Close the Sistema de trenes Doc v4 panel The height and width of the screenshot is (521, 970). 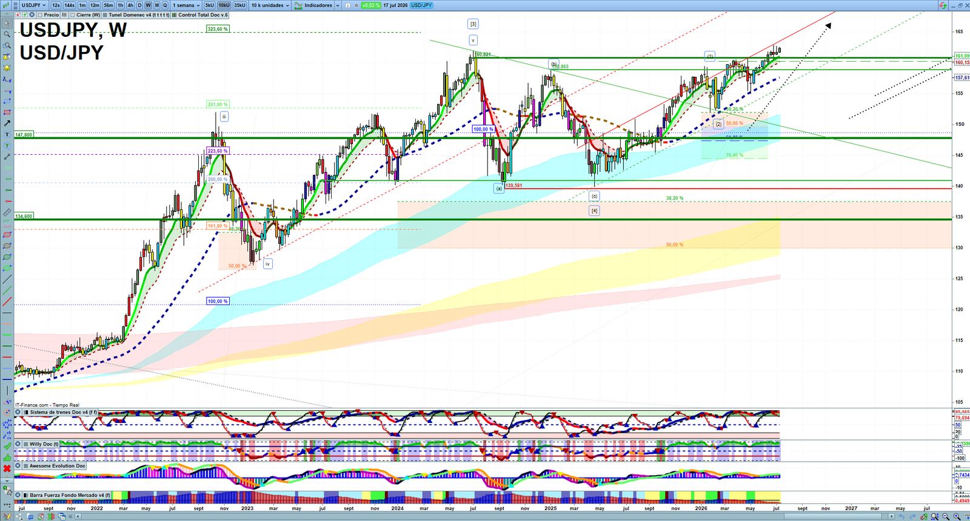click(x=18, y=412)
